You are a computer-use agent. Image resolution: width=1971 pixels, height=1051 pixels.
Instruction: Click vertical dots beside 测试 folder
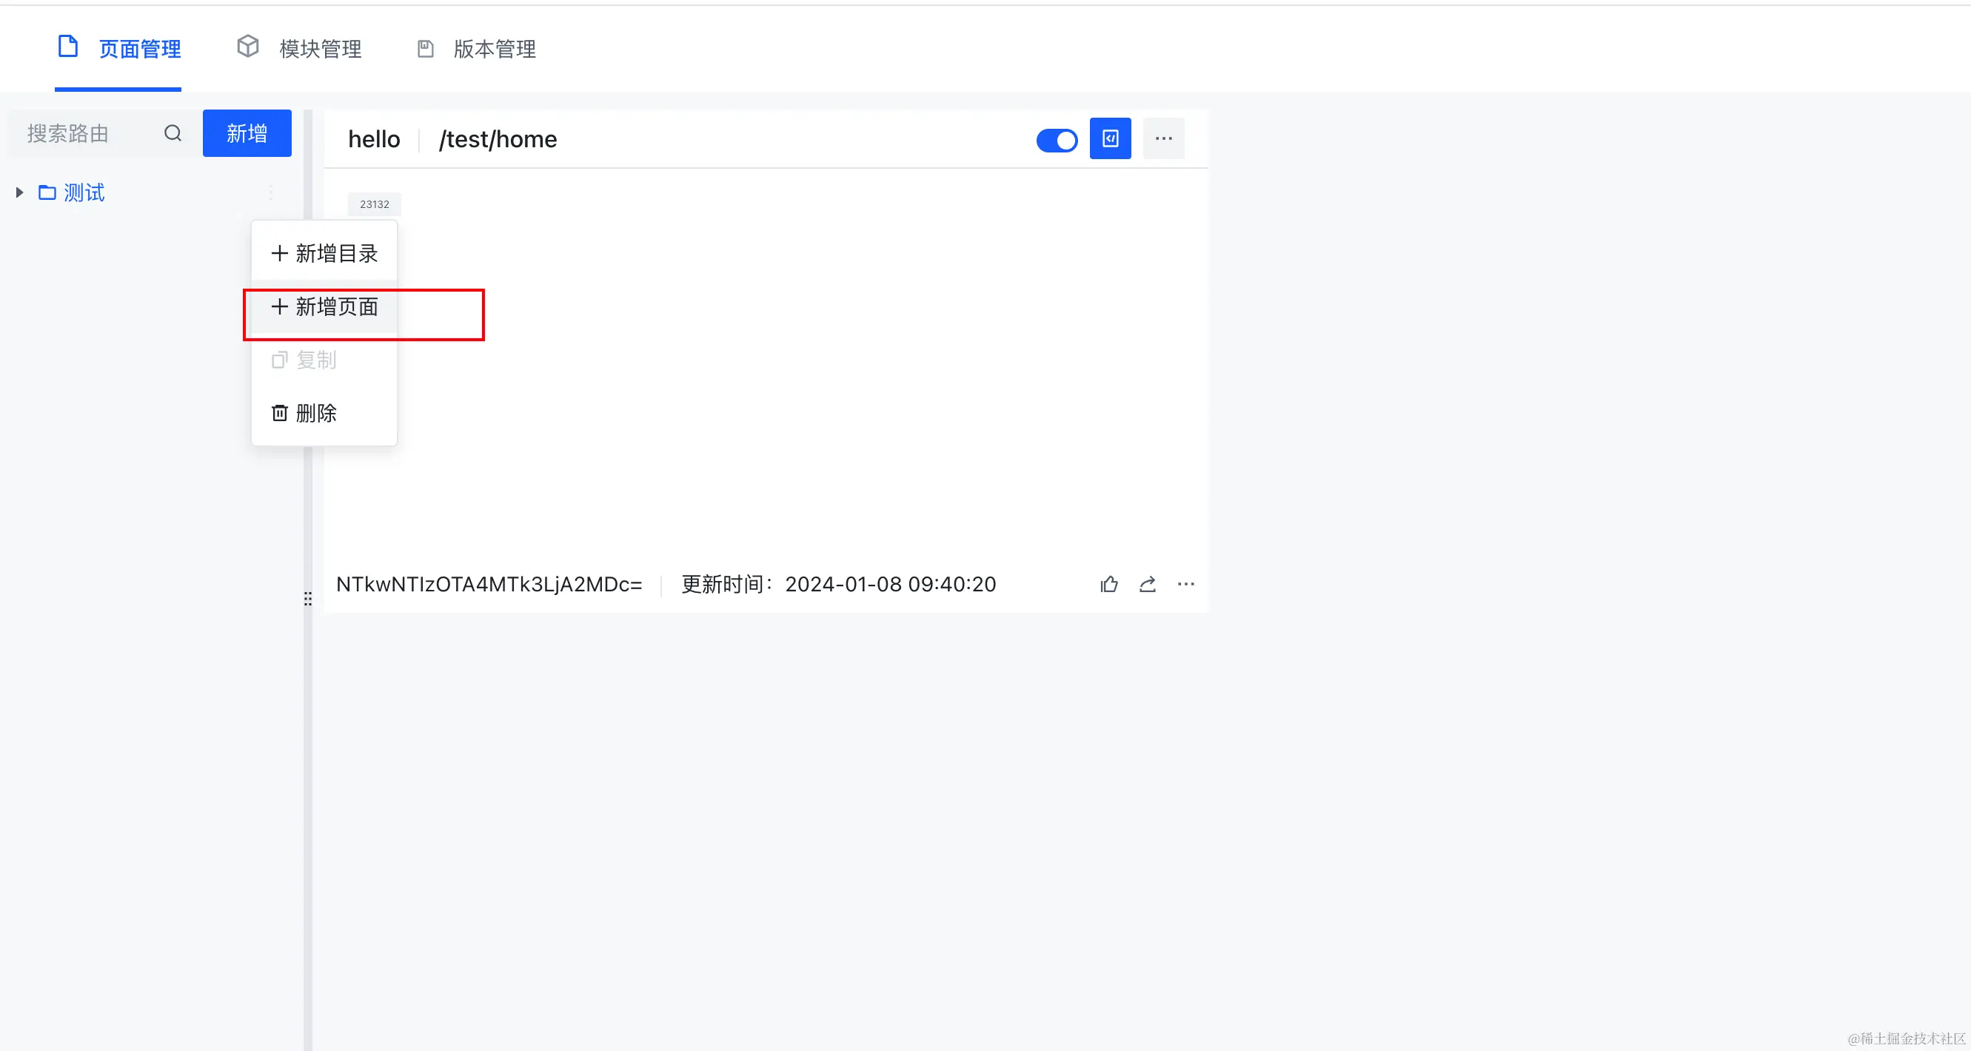point(270,192)
